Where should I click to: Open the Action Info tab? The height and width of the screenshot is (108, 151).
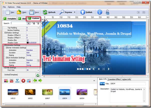126,79
